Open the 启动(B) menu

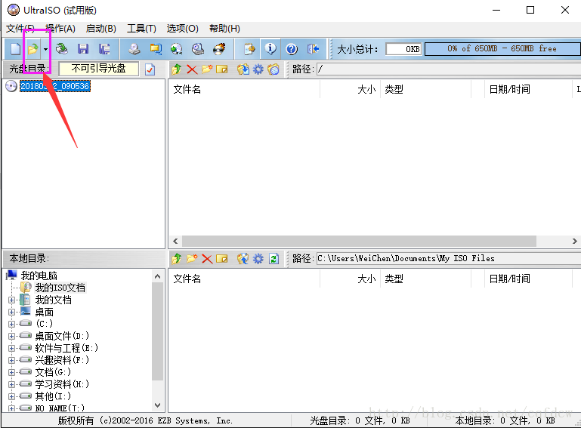[x=100, y=29]
